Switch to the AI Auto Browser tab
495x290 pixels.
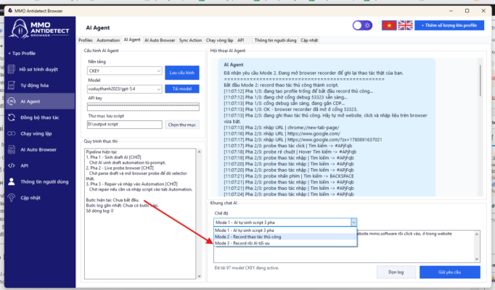click(x=160, y=40)
